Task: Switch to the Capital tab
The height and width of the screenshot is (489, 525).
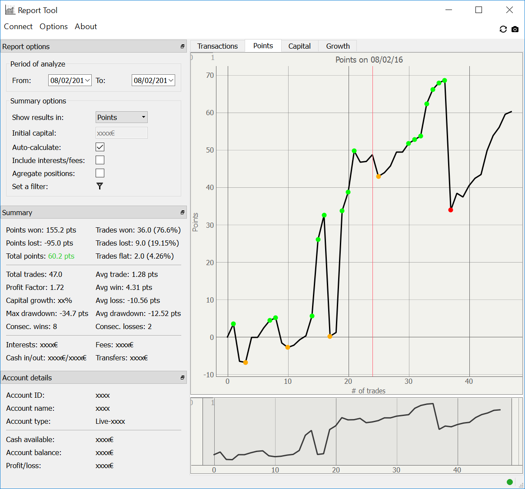Action: (299, 46)
